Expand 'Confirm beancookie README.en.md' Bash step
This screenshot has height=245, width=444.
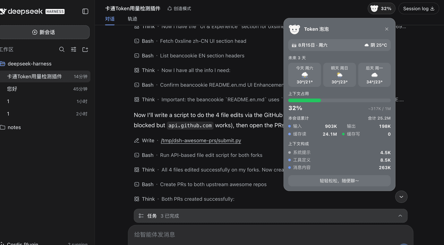pos(209,85)
